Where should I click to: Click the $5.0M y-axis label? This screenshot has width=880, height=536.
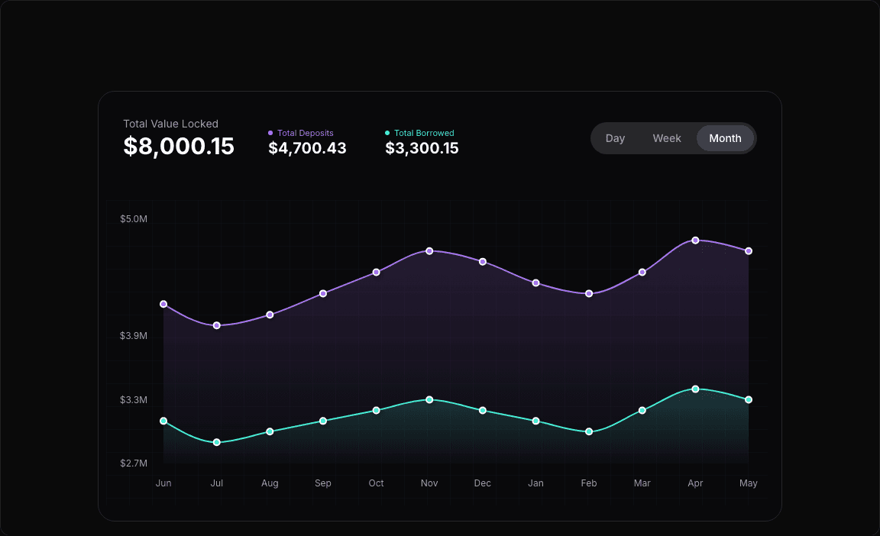(133, 219)
